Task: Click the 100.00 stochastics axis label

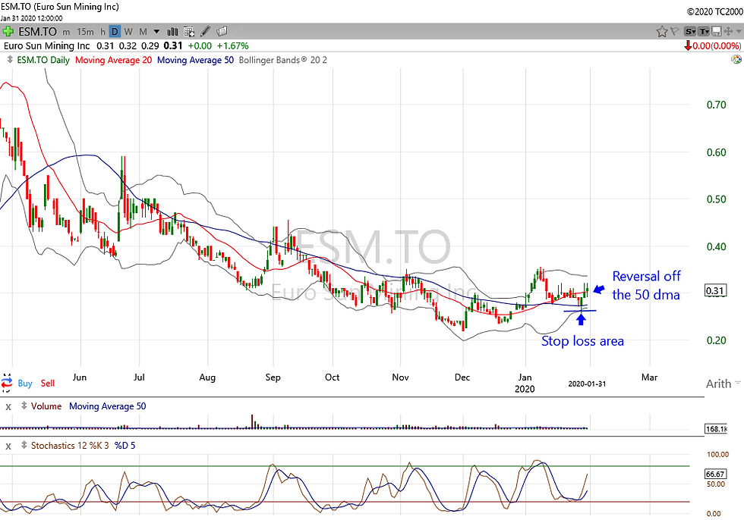Action: (717, 454)
